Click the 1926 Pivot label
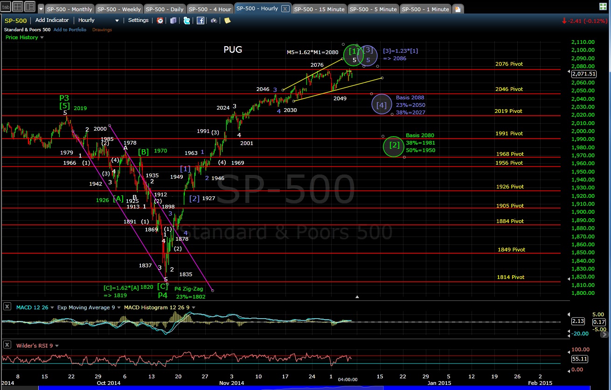611x390 pixels. coord(509,187)
